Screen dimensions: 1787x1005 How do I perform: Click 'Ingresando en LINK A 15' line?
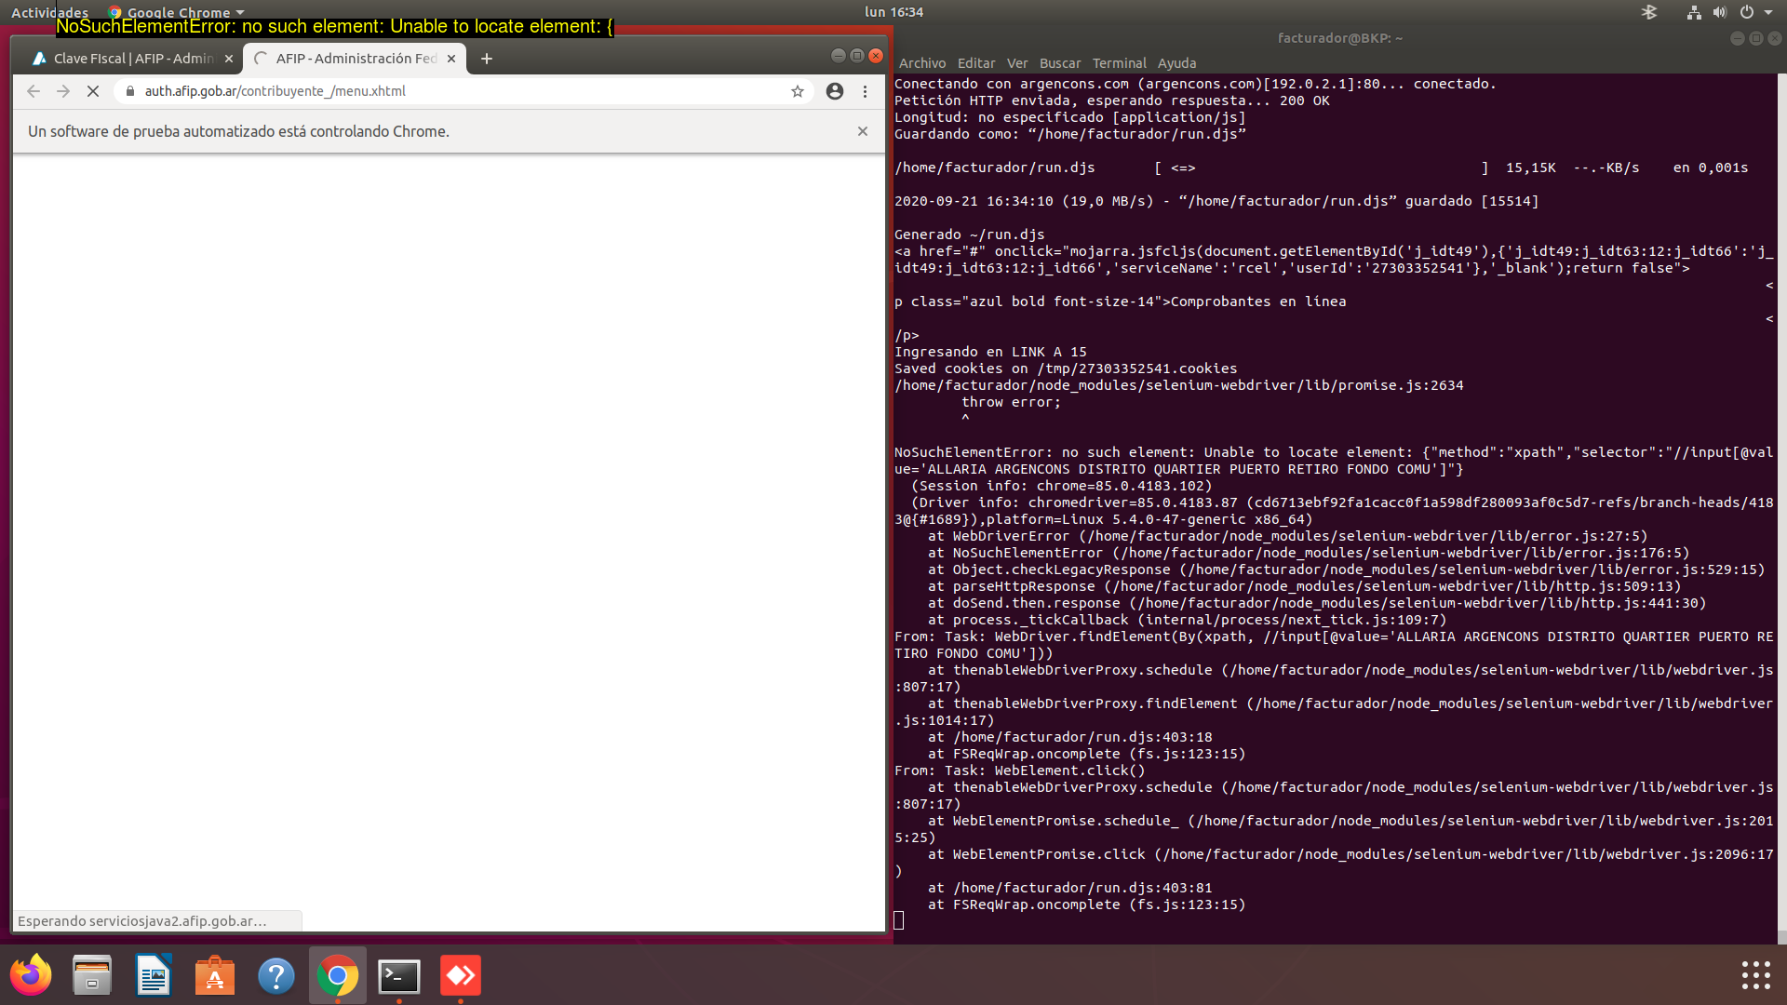(x=990, y=352)
